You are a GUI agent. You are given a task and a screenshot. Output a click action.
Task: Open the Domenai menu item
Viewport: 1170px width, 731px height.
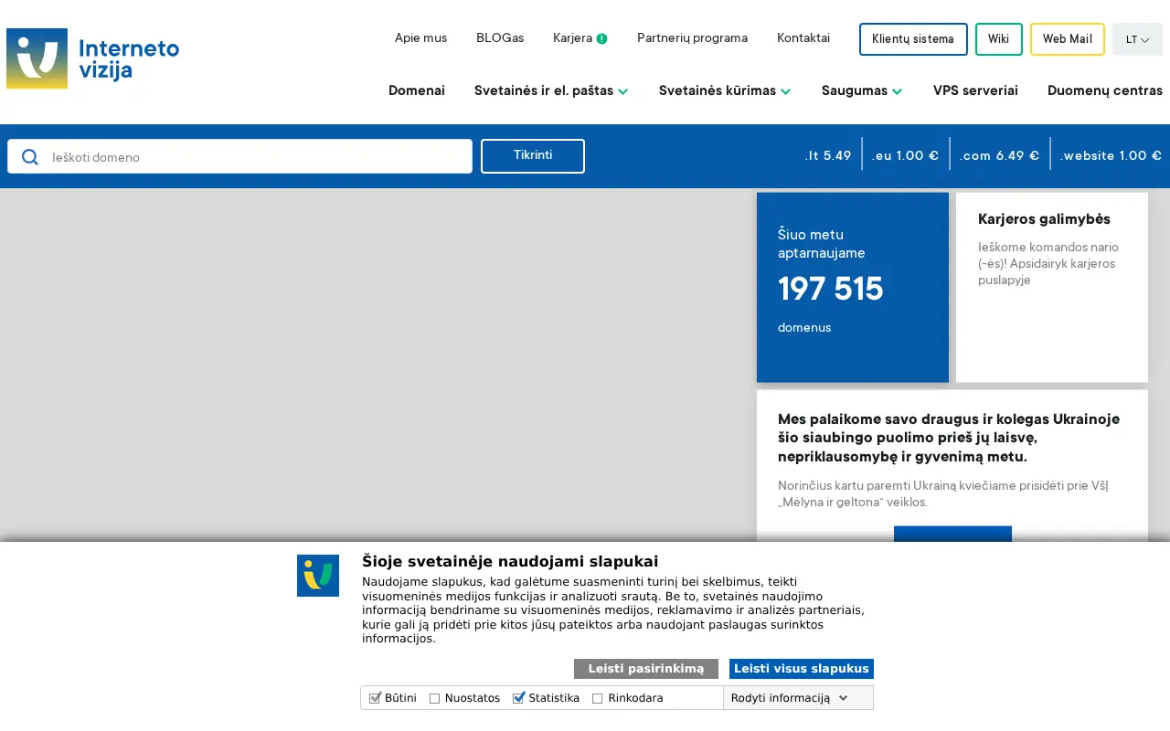click(x=417, y=90)
